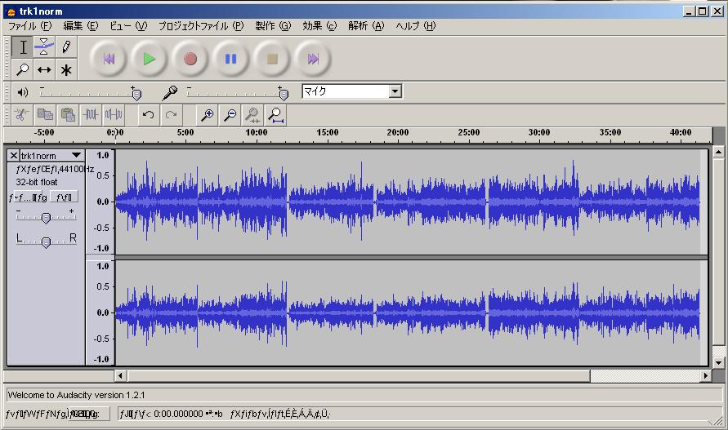Select the Zoom magnifier tool

pyautogui.click(x=22, y=69)
